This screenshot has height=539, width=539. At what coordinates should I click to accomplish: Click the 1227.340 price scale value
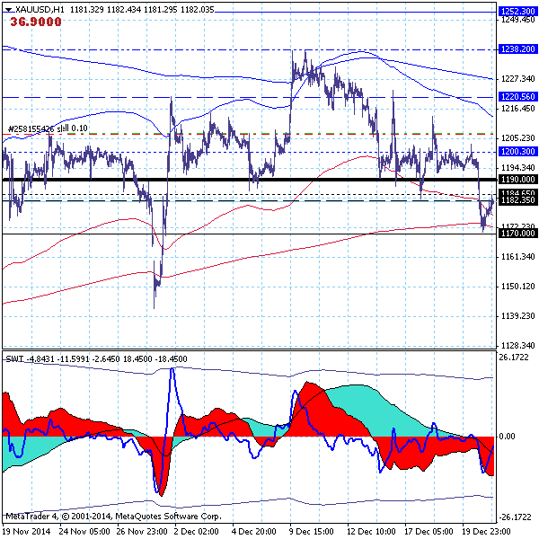(x=517, y=79)
